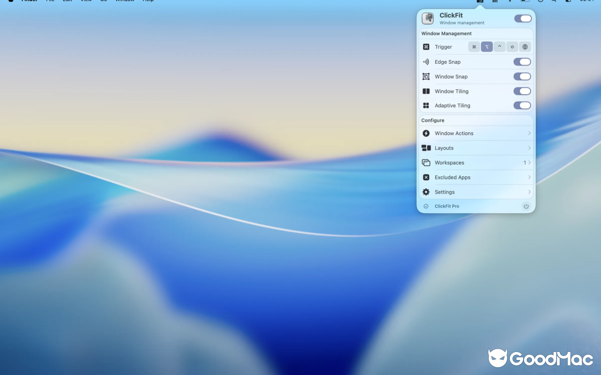Click the Excluded Apps icon
Image resolution: width=601 pixels, height=375 pixels.
(426, 178)
